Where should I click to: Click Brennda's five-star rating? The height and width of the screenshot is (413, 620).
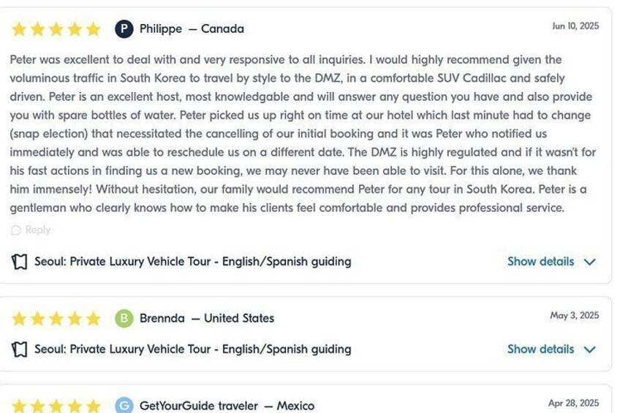coord(56,319)
